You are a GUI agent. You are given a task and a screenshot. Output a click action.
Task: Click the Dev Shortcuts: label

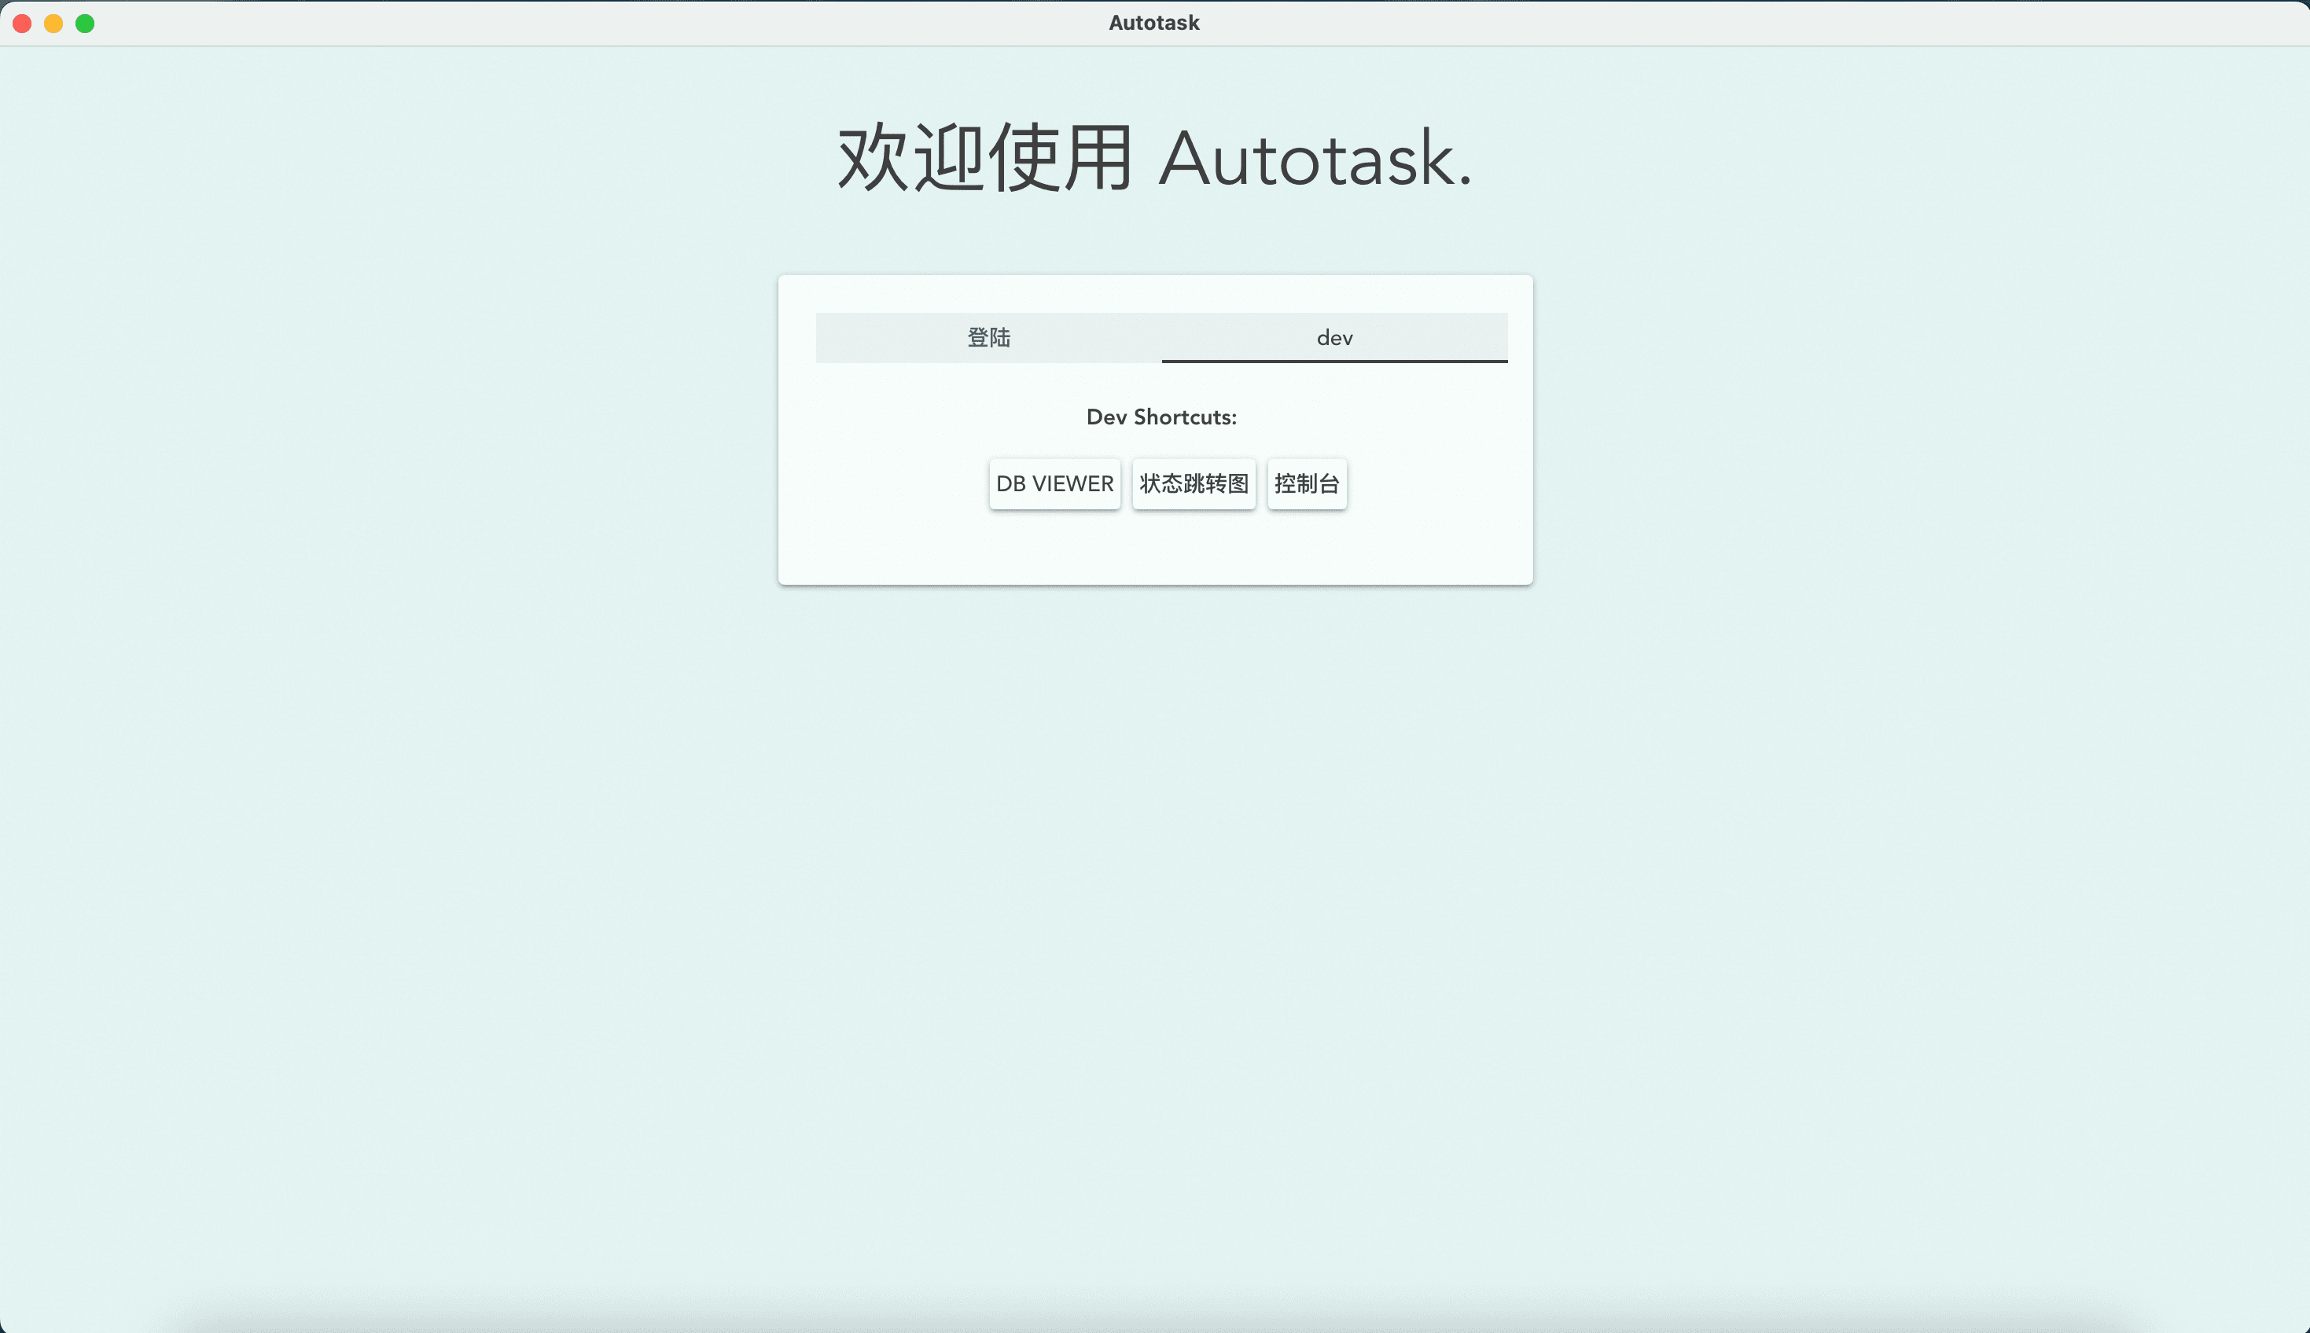coord(1161,417)
